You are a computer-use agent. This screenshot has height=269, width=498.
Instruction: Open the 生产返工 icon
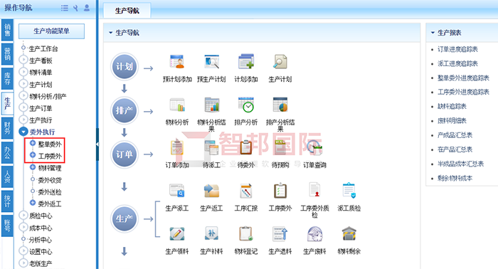(211, 191)
